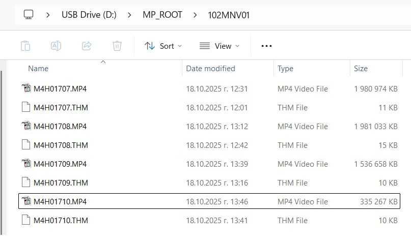Click the vertical scrollbar of the left pane
The height and width of the screenshot is (243, 411).
pos(2,153)
